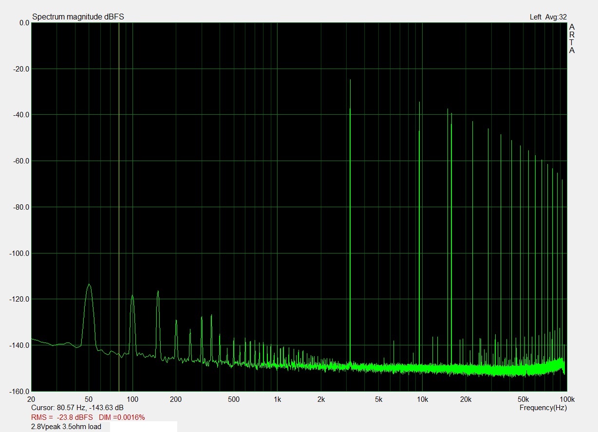Click the '1k' frequency axis label
Screen dimensions: 598x432
[277, 400]
